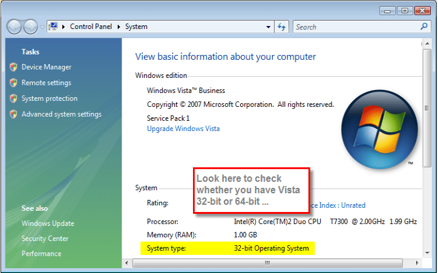The image size is (438, 273).
Task: Click the 'See also' heading in the sidebar
Action: click(x=34, y=208)
